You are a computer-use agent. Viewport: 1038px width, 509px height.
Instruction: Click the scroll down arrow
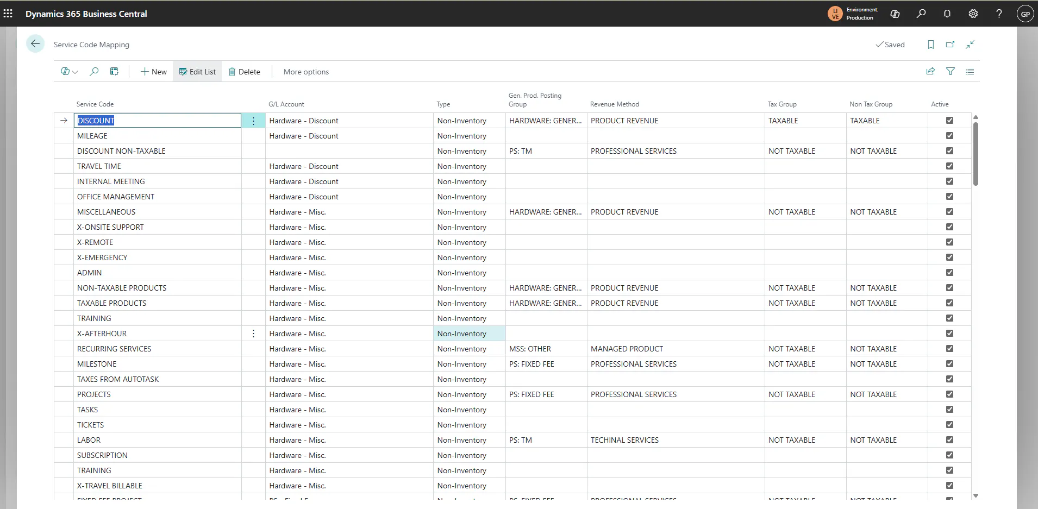(x=976, y=495)
